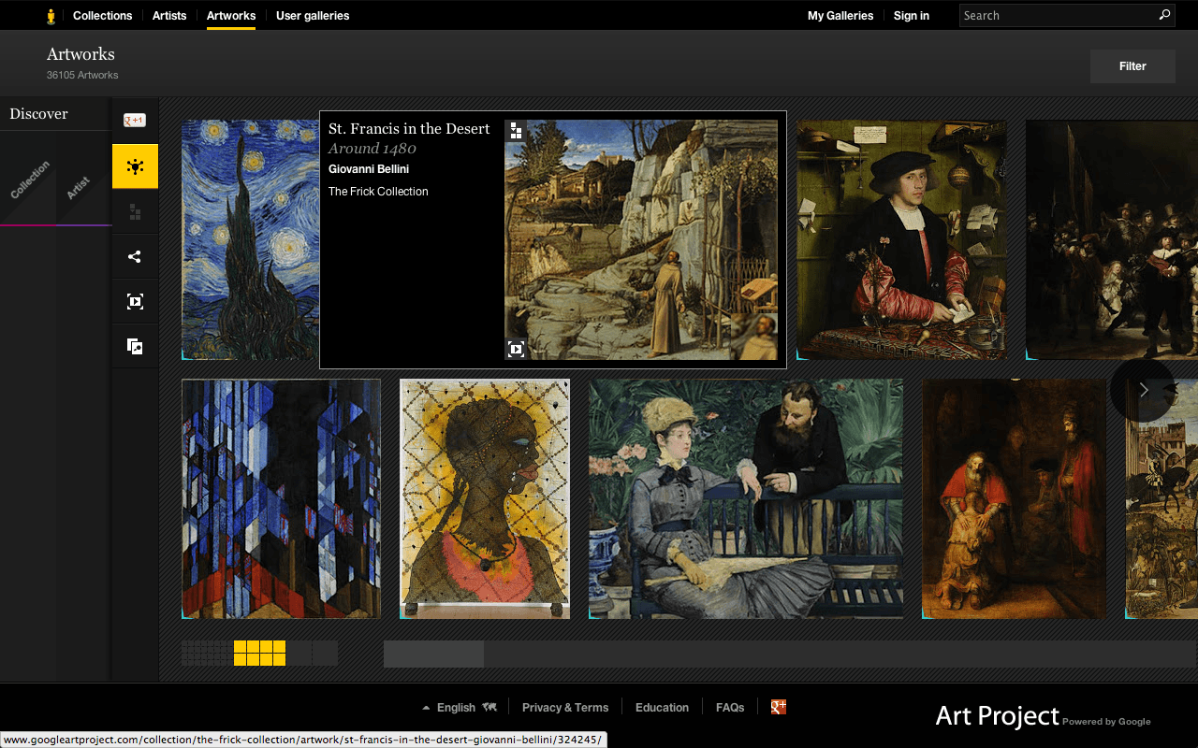Click the Filter button

point(1132,66)
